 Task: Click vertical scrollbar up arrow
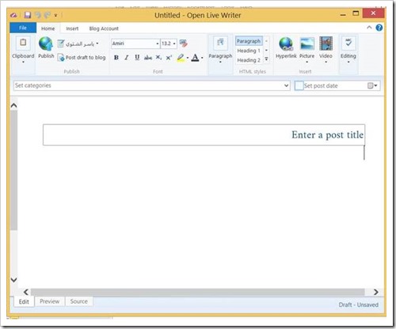tap(13, 105)
